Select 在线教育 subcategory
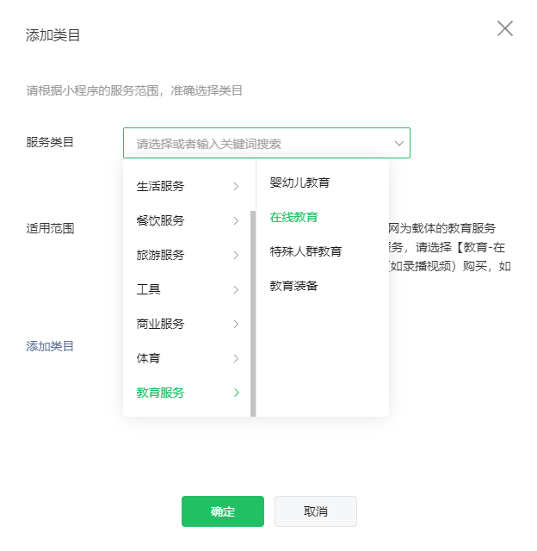Viewport: 537px width, 551px height. pyautogui.click(x=293, y=217)
